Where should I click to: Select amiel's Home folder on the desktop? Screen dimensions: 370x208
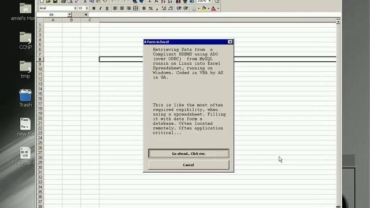[x=24, y=12]
